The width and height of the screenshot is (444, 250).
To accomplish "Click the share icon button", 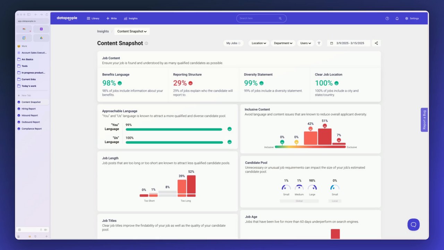I will (x=376, y=43).
